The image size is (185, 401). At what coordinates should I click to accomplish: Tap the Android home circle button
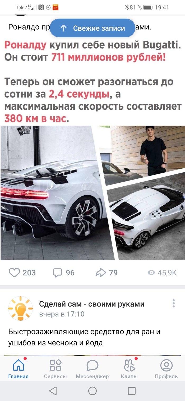tap(92, 391)
